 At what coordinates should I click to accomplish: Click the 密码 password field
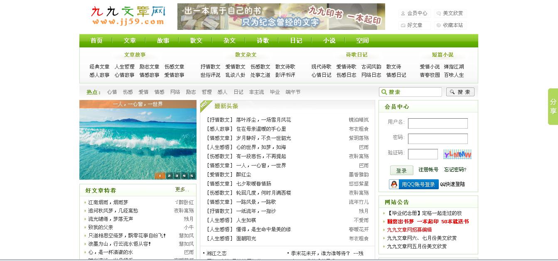(x=438, y=139)
